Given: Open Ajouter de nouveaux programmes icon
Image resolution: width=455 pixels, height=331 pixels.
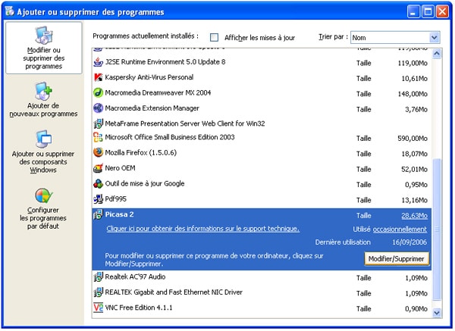Looking at the screenshot, I should coord(43,91).
